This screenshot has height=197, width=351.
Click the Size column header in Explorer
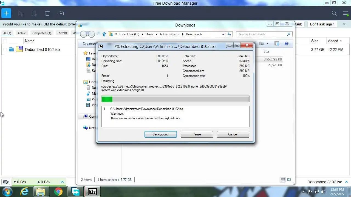[267, 51]
